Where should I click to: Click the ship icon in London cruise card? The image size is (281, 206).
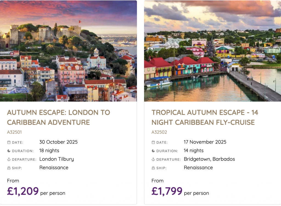(x=9, y=168)
